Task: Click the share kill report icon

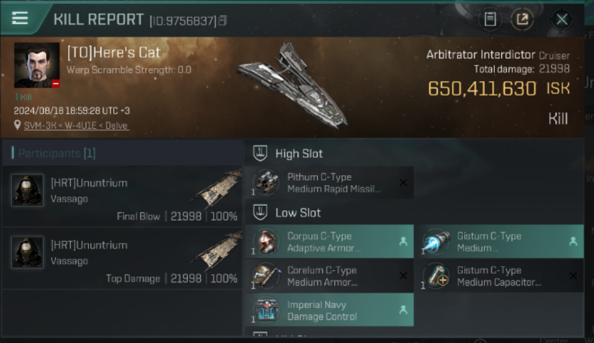Action: click(522, 19)
